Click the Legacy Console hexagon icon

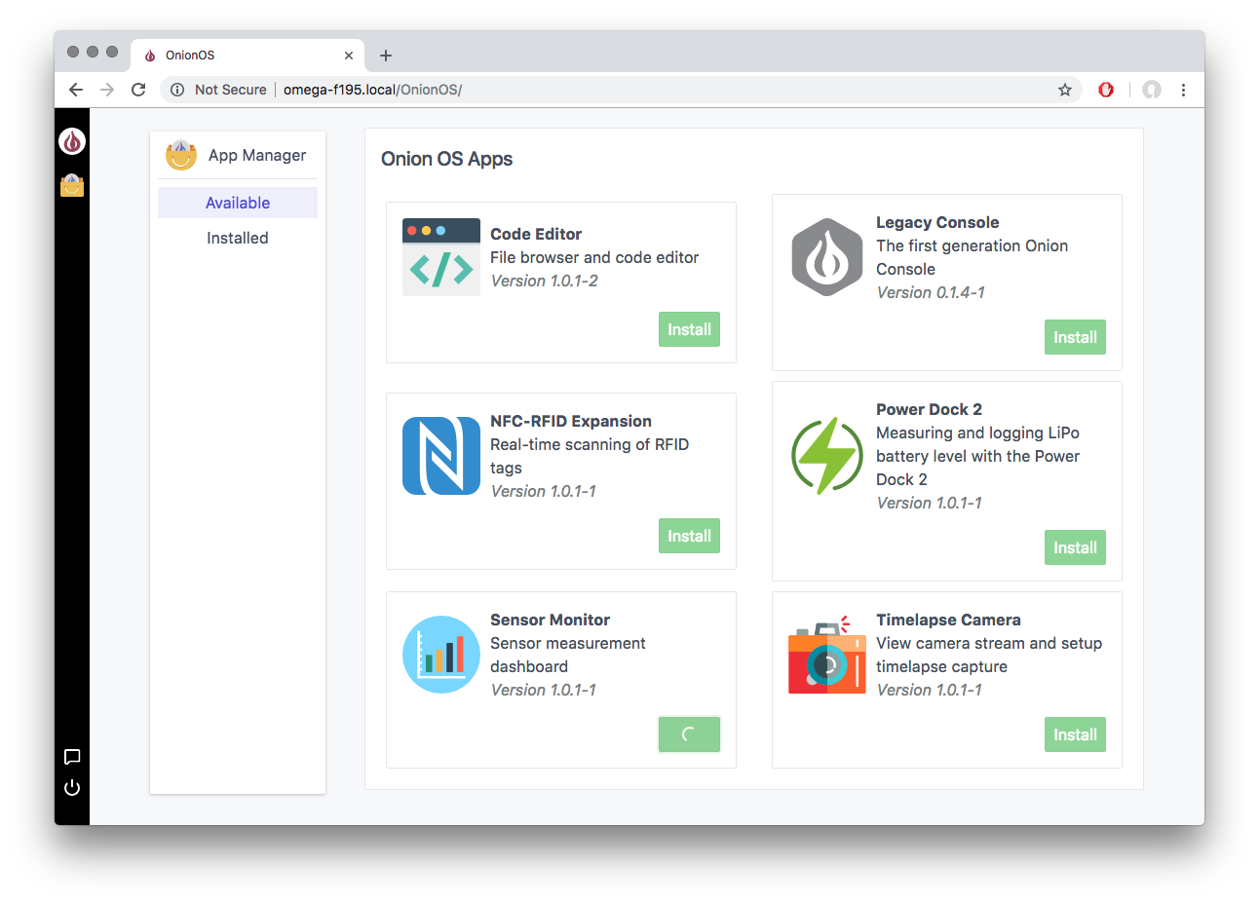(x=826, y=256)
